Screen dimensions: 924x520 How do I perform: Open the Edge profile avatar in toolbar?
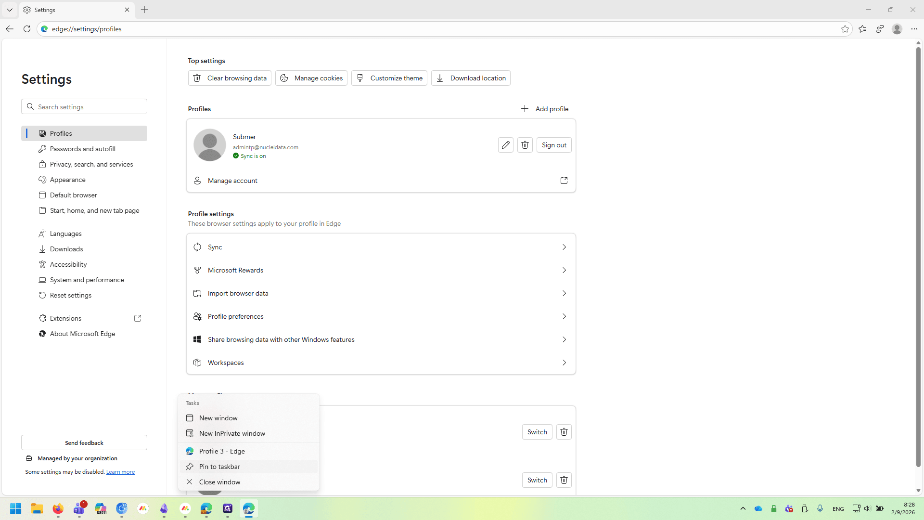click(x=897, y=29)
